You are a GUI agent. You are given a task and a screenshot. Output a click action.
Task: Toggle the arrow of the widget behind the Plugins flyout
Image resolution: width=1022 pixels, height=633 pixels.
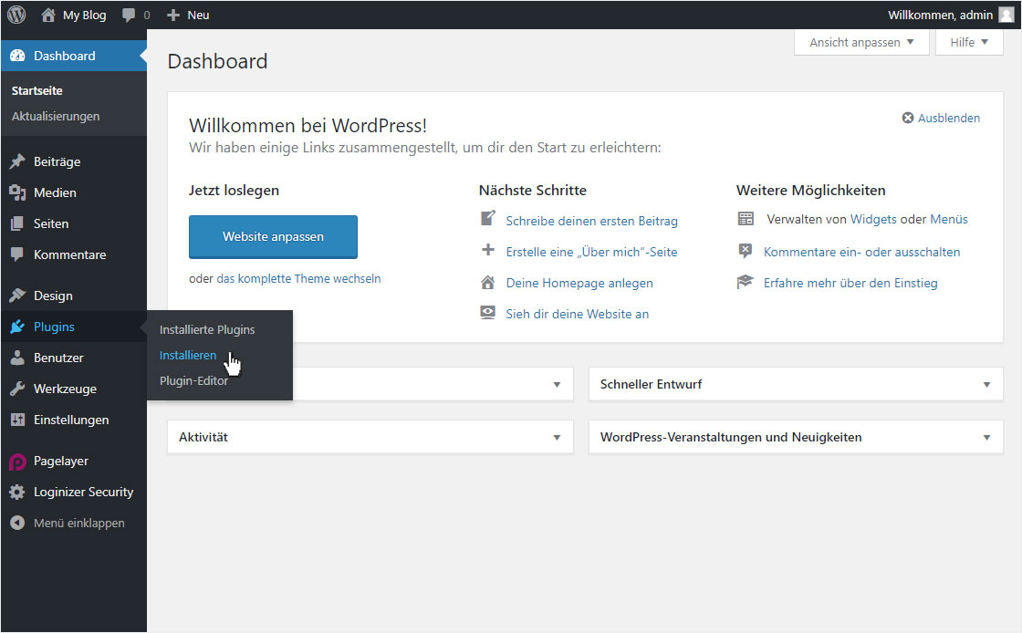pos(557,384)
